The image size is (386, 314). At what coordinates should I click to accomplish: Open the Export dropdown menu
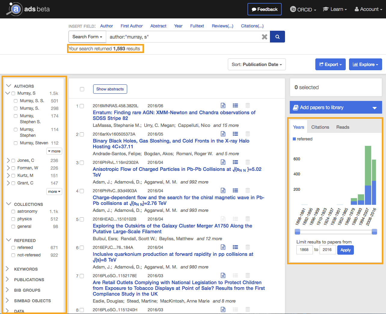(x=330, y=64)
